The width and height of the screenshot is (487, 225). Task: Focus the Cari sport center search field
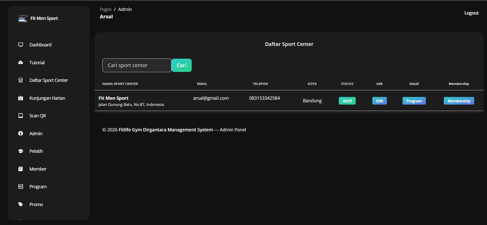tap(137, 65)
